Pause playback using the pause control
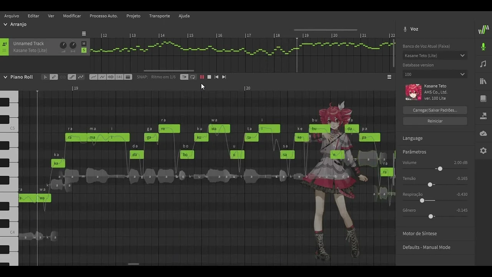 coord(202,77)
